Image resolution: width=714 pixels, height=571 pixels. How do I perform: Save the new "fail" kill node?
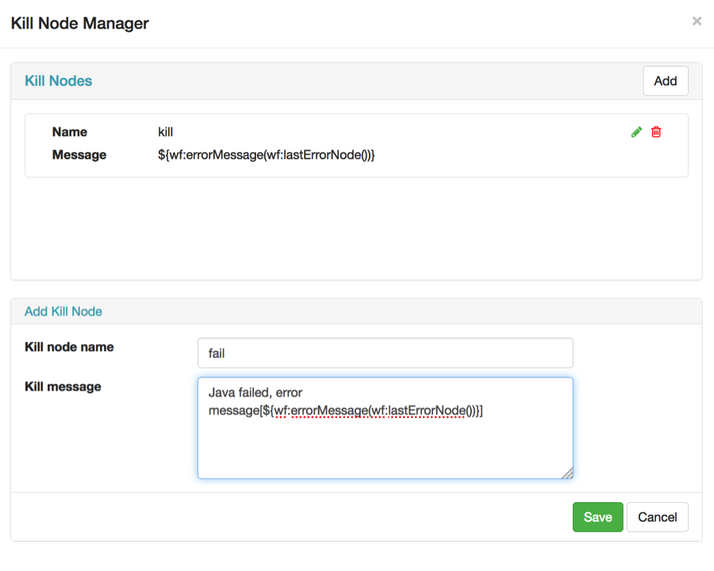coord(597,516)
